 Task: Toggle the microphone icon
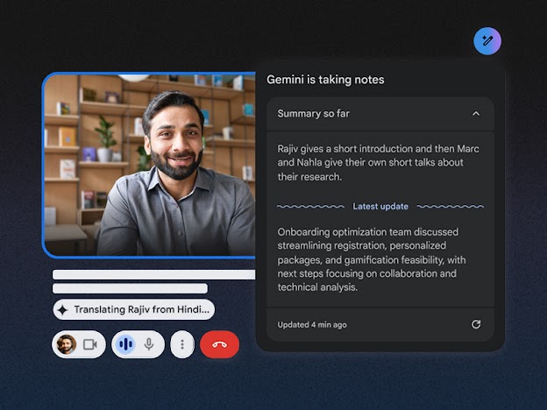coord(149,344)
